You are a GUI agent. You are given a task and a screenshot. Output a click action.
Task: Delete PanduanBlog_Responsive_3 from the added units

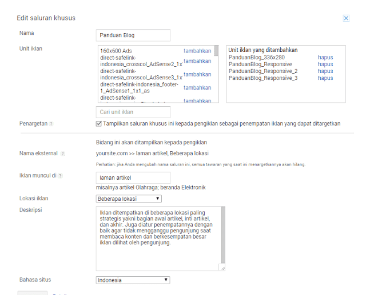tap(325, 78)
